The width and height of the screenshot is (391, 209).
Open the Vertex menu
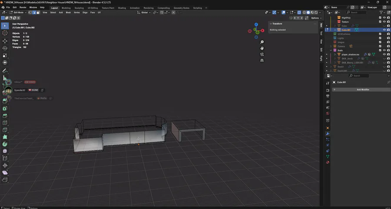76,13
